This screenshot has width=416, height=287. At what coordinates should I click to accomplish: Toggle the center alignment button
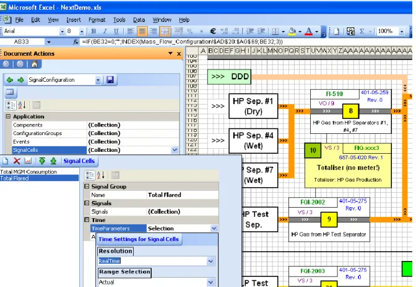(x=142, y=32)
